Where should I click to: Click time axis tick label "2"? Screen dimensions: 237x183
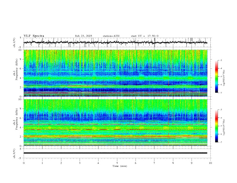point(61,163)
